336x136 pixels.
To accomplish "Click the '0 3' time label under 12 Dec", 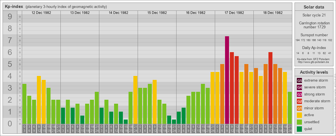I will coord(24,129).
